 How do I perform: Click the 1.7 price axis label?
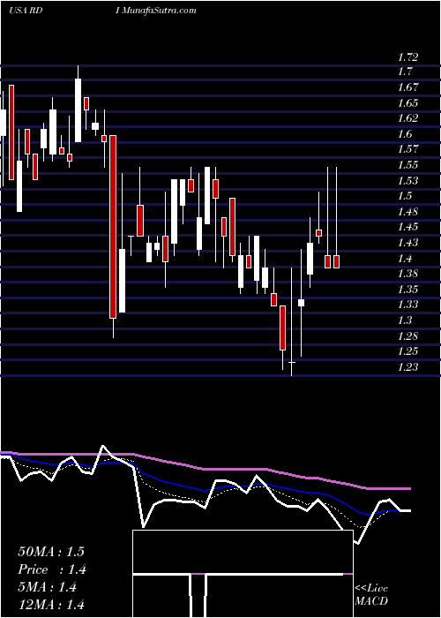pyautogui.click(x=404, y=72)
